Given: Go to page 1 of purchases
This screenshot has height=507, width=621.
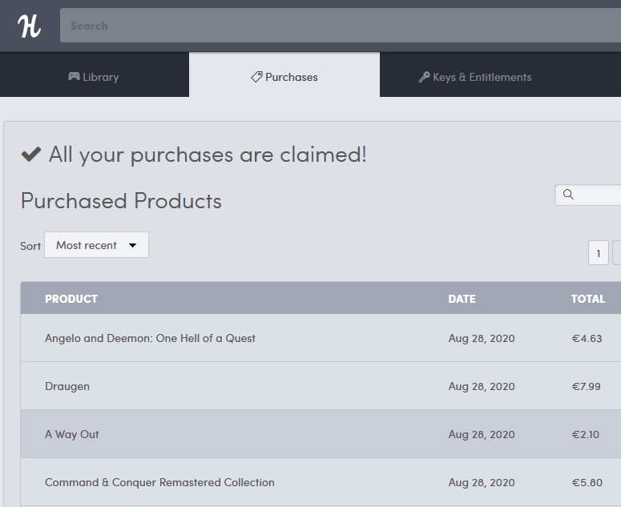Looking at the screenshot, I should click(598, 253).
